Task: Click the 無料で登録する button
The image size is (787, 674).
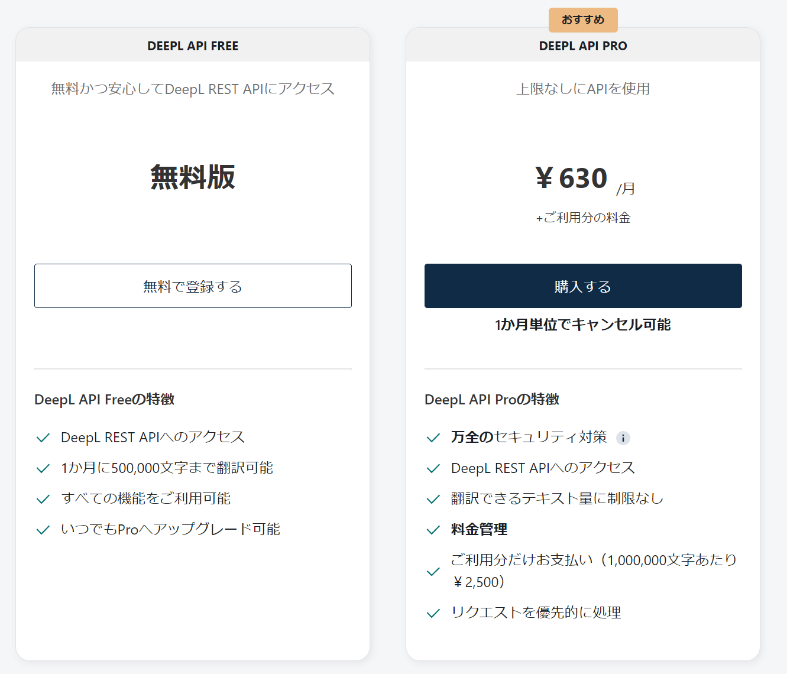Action: [x=193, y=286]
